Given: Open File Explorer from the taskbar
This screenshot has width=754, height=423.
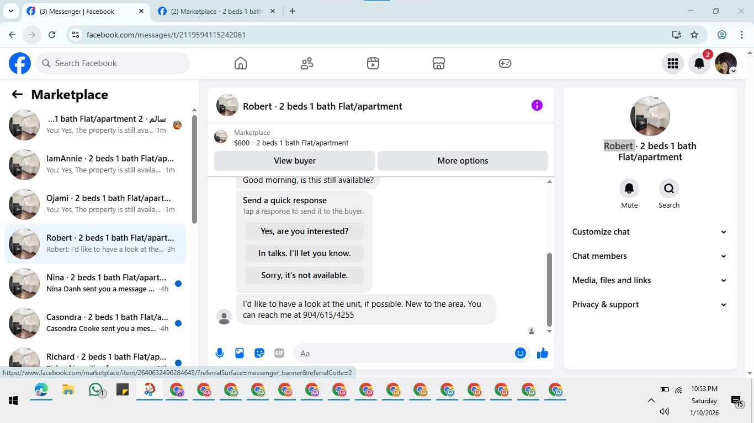Looking at the screenshot, I should [x=68, y=390].
